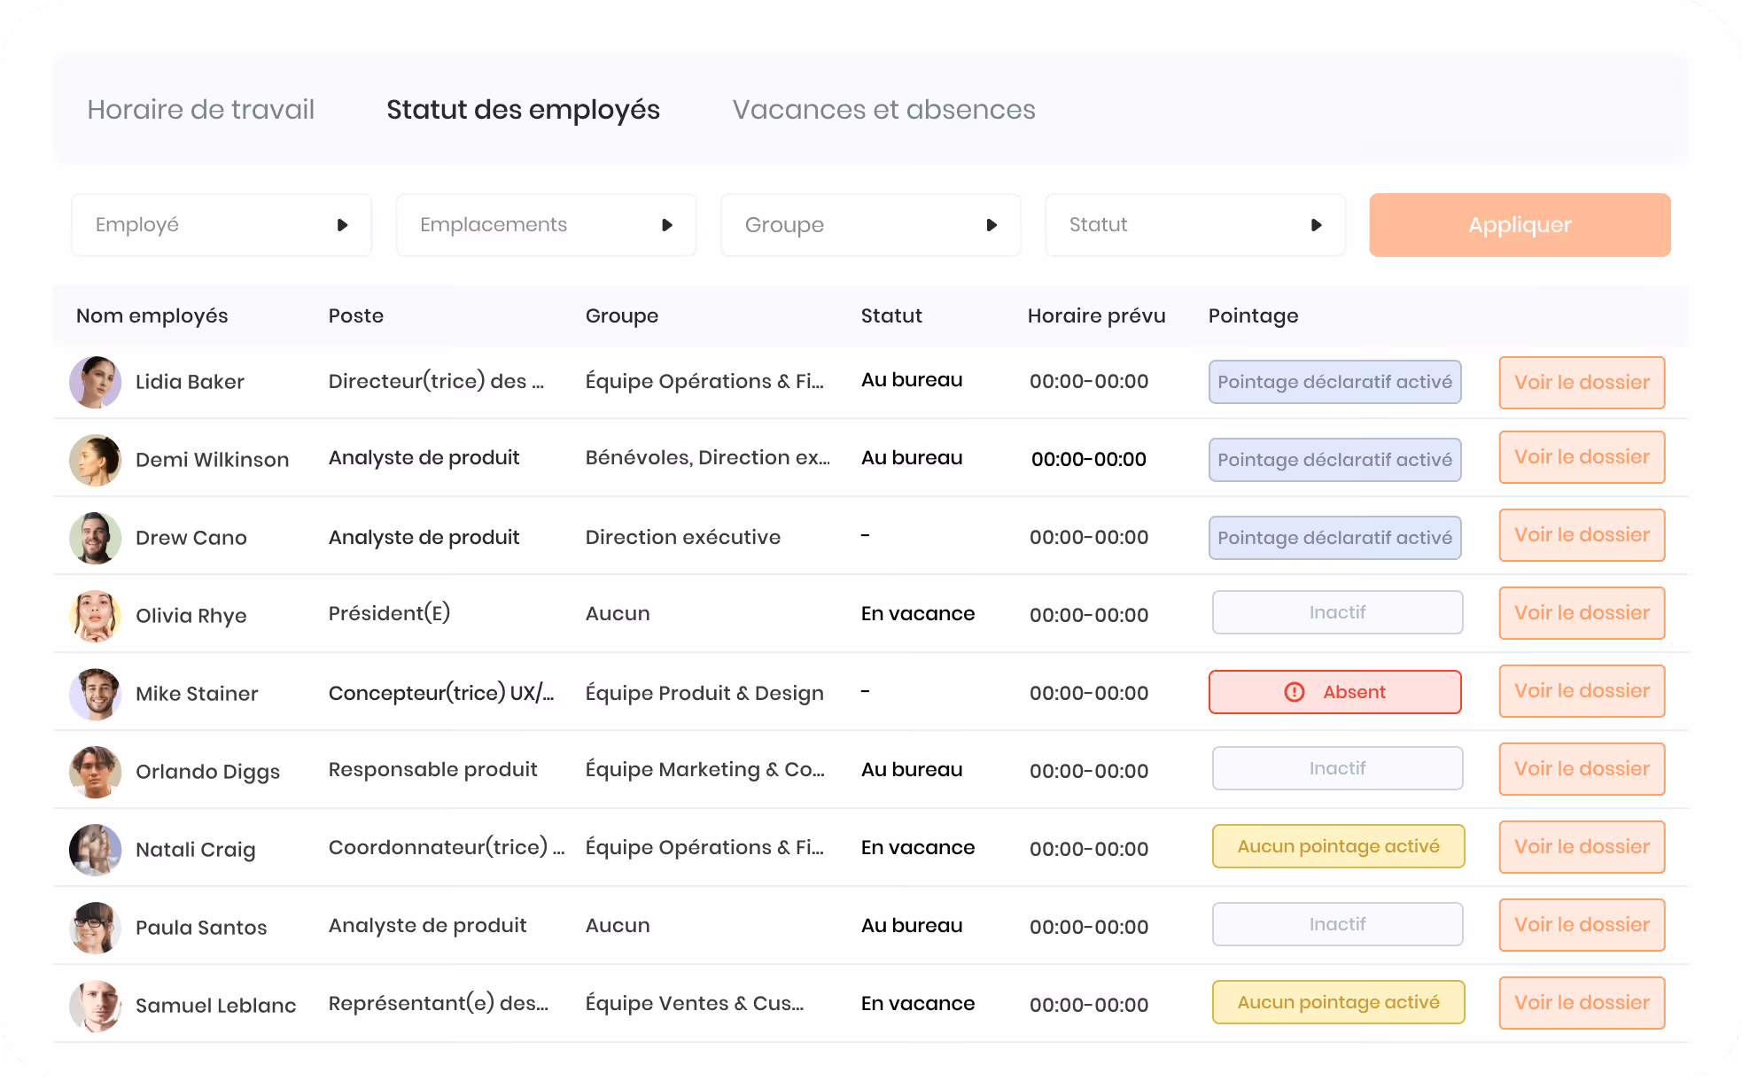This screenshot has width=1742, height=1081.
Task: Click the name Lidia Baker
Action: point(190,382)
